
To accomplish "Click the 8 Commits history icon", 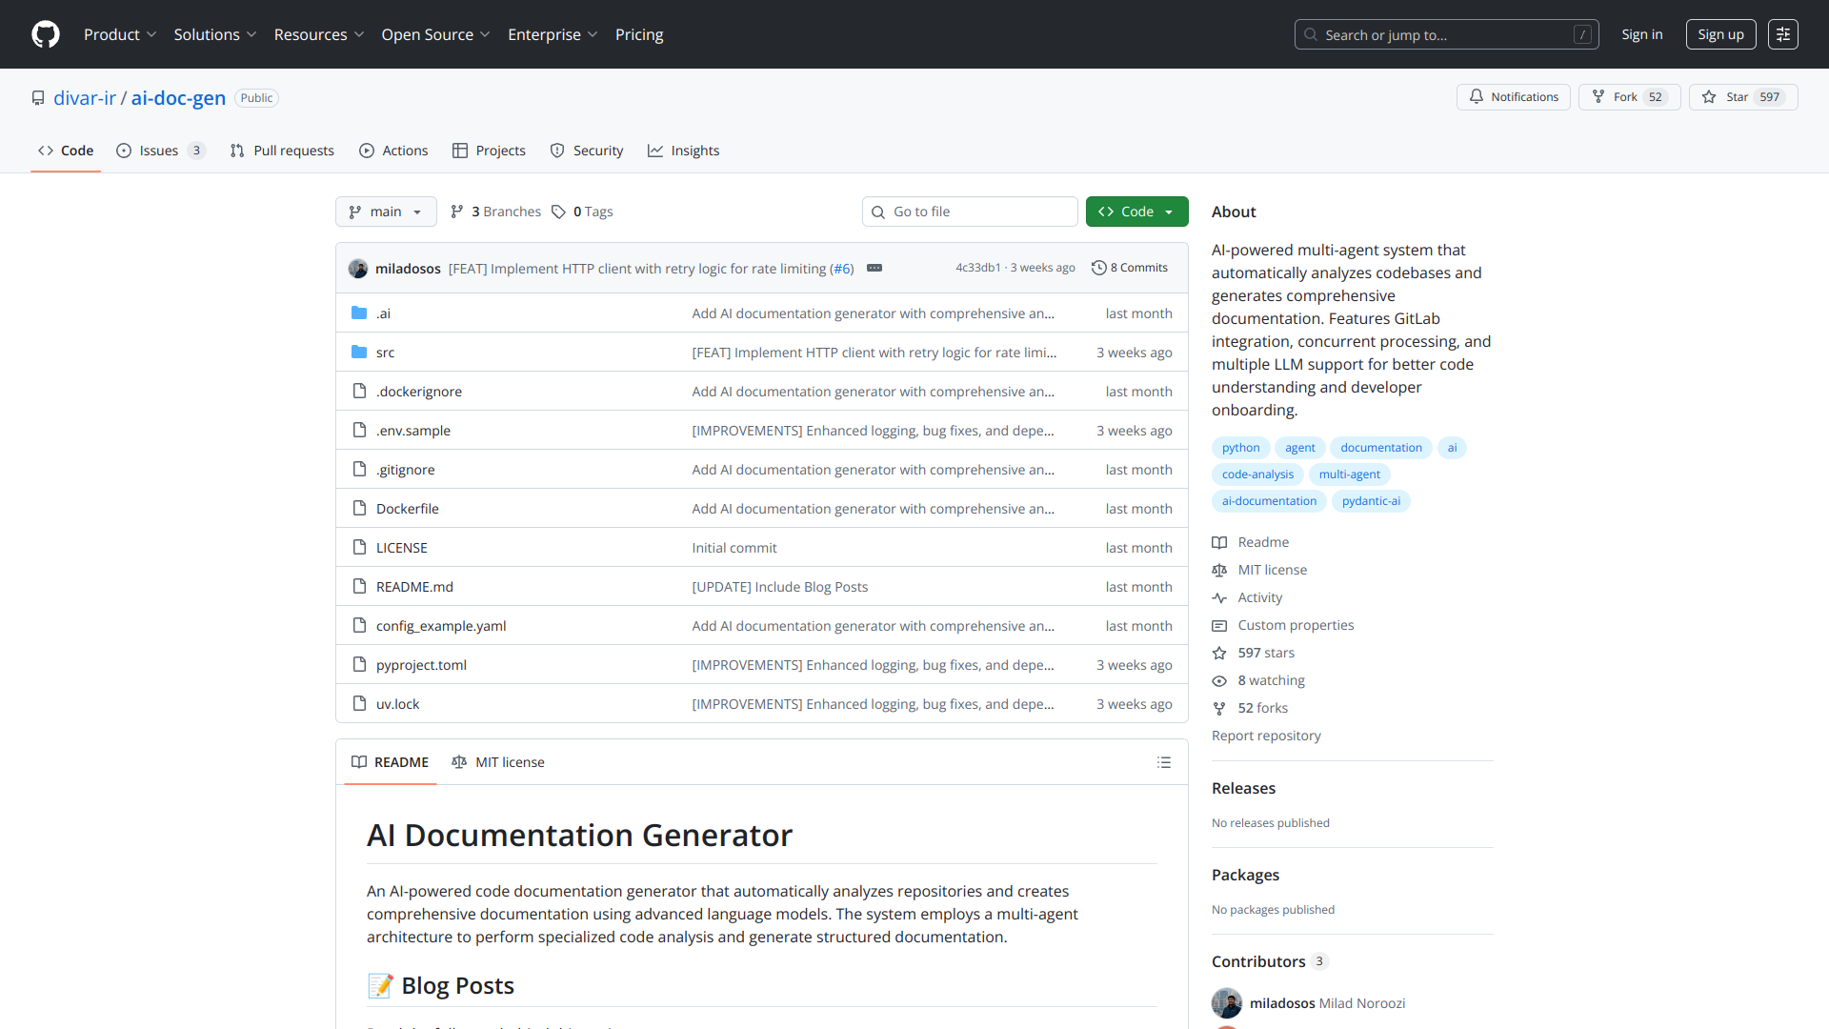I will click(1129, 268).
